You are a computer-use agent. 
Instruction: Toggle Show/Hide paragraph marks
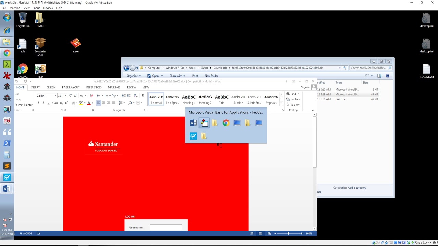[143, 96]
